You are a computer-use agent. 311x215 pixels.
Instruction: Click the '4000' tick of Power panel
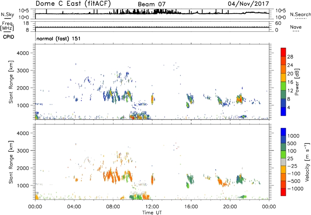tap(23, 53)
